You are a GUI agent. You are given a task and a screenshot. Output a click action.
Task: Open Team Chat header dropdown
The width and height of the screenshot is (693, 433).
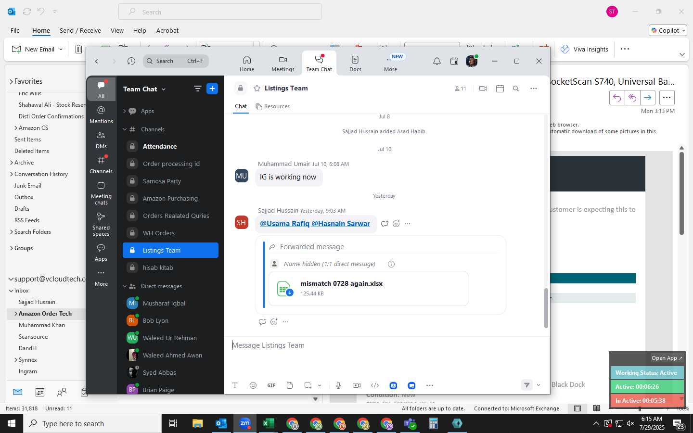pyautogui.click(x=164, y=89)
